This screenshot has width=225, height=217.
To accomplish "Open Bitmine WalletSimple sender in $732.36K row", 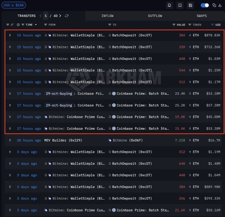I will pos(79,47).
